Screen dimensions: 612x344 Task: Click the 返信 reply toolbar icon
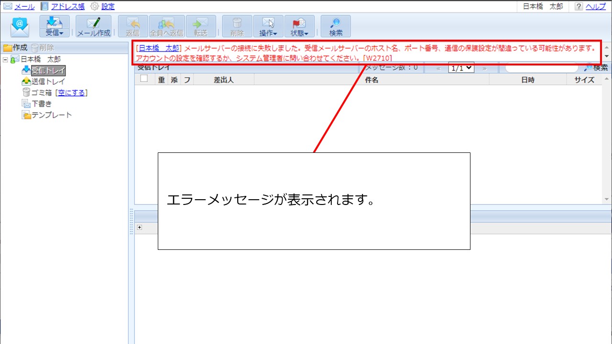(x=133, y=26)
